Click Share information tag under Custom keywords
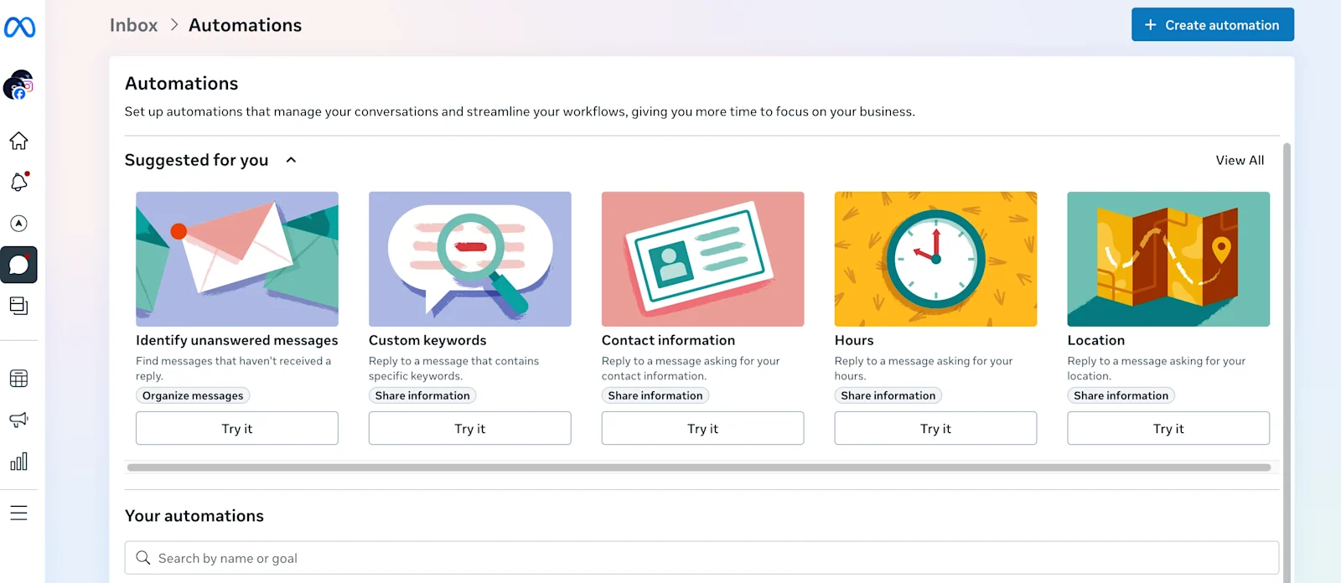The width and height of the screenshot is (1341, 583). [x=422, y=395]
